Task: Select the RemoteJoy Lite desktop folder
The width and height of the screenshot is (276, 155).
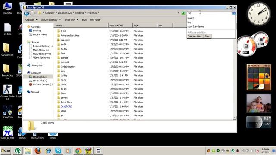Action: pos(7,71)
